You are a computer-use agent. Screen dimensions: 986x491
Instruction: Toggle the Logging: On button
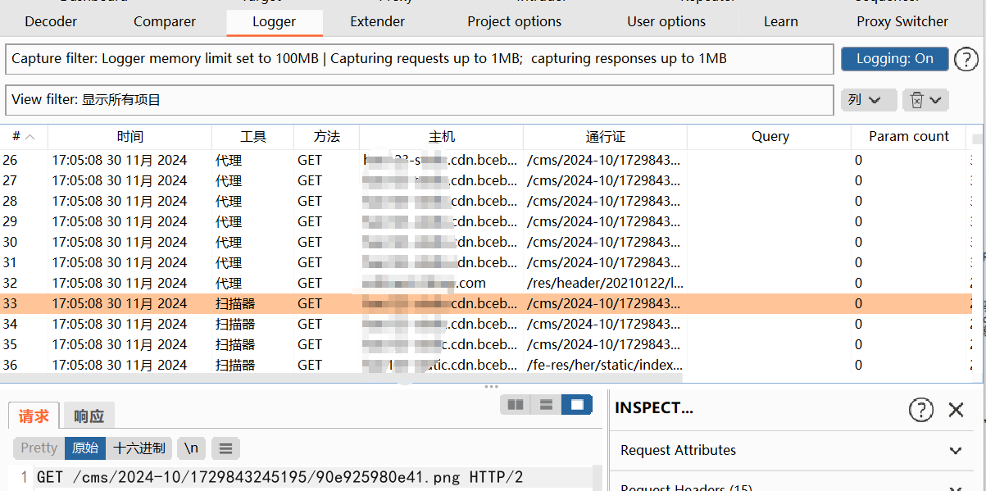pos(894,59)
